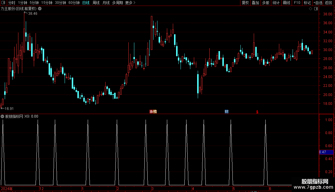335x192 pixels.
Task: Click the 38.46 high price label
Action: (x=33, y=14)
